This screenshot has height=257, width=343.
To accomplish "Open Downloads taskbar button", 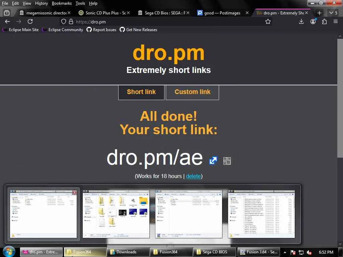I will [128, 252].
